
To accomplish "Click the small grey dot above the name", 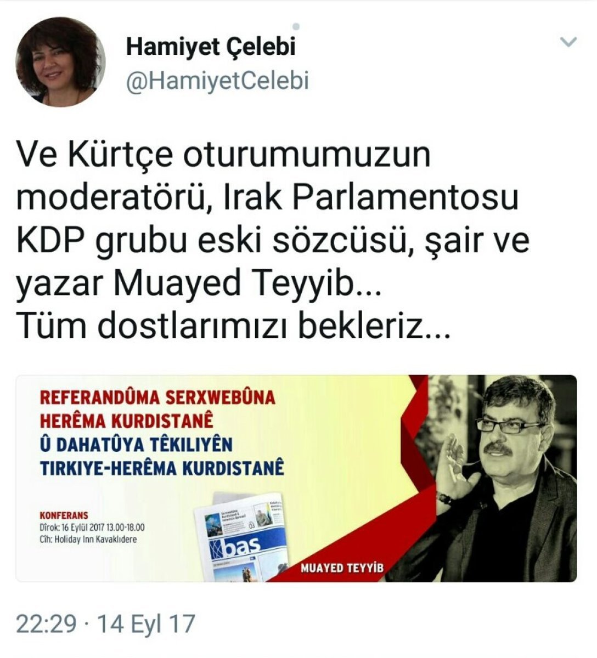I will (296, 26).
